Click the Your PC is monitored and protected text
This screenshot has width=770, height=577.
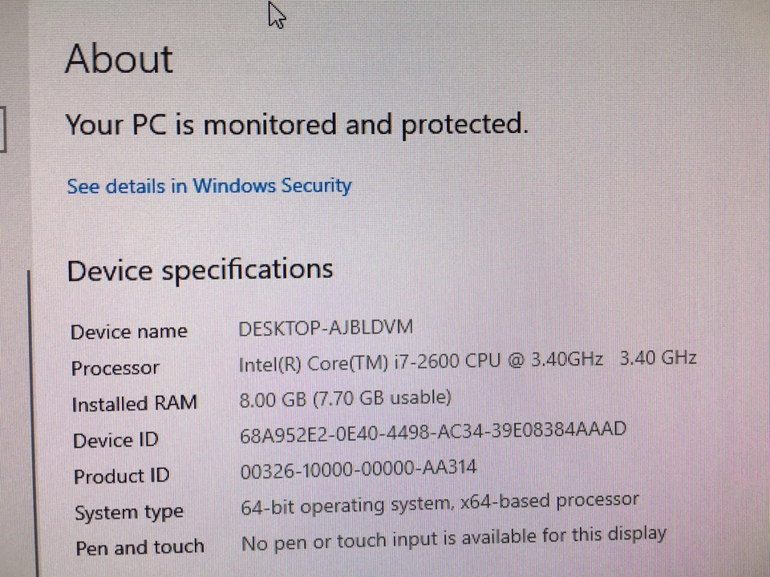click(297, 124)
